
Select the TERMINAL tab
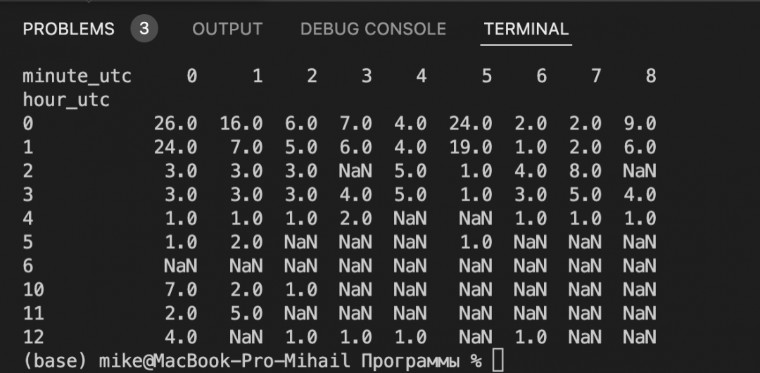[526, 30]
